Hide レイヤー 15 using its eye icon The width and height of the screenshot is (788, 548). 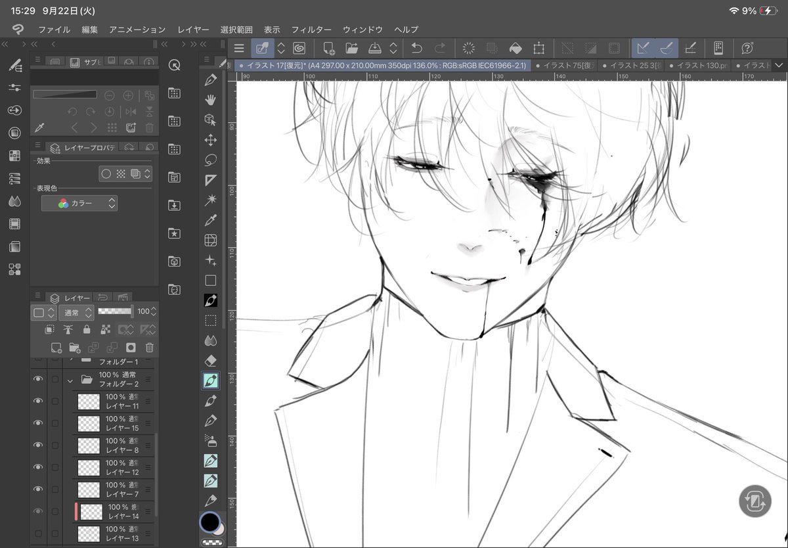38,423
